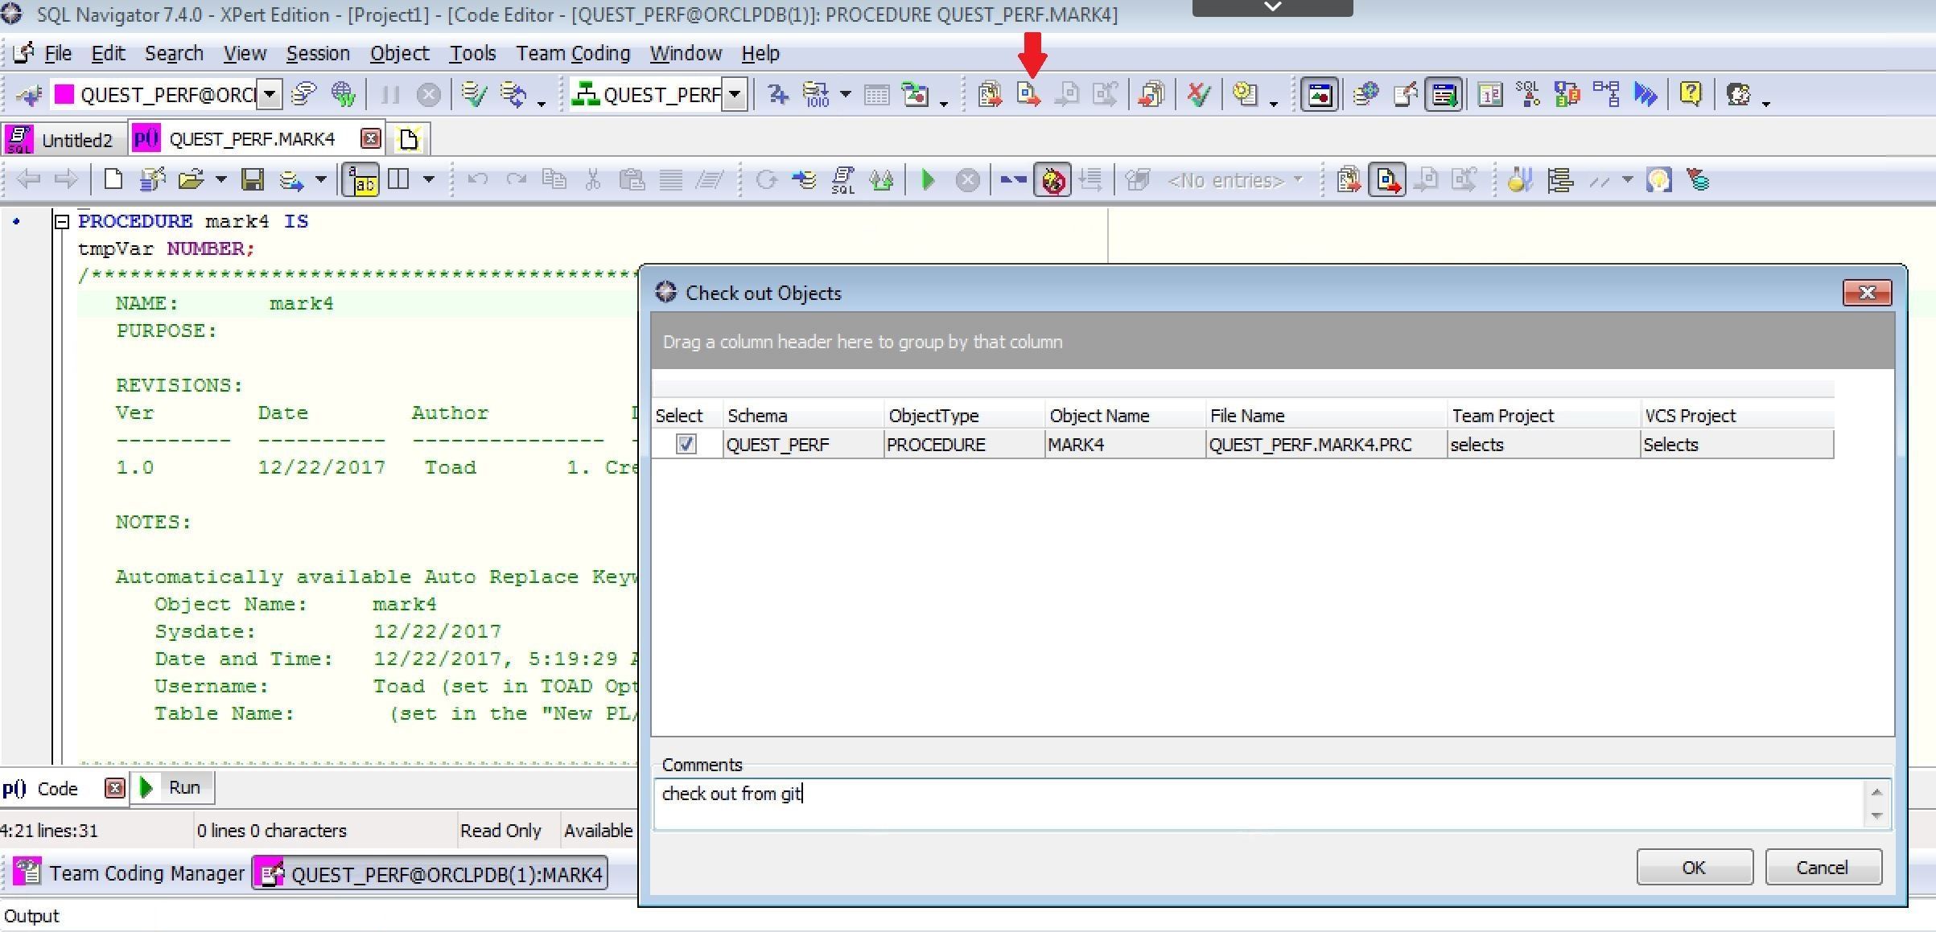Close the Code pane with its red X
This screenshot has height=932, width=1936.
coord(115,788)
